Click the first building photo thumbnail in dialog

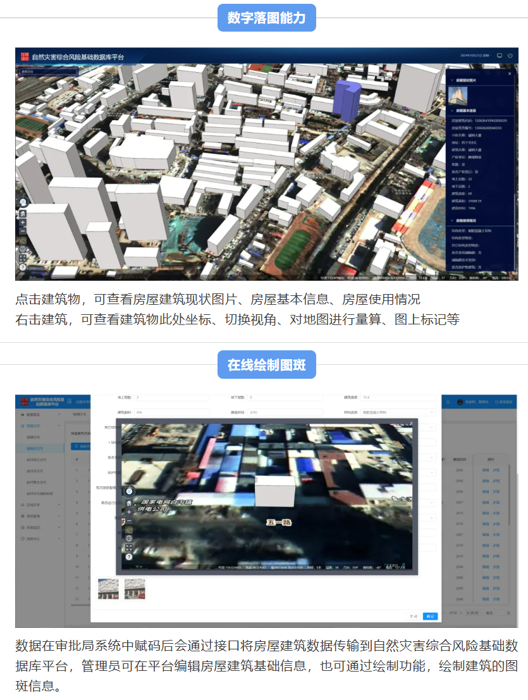pos(108,589)
